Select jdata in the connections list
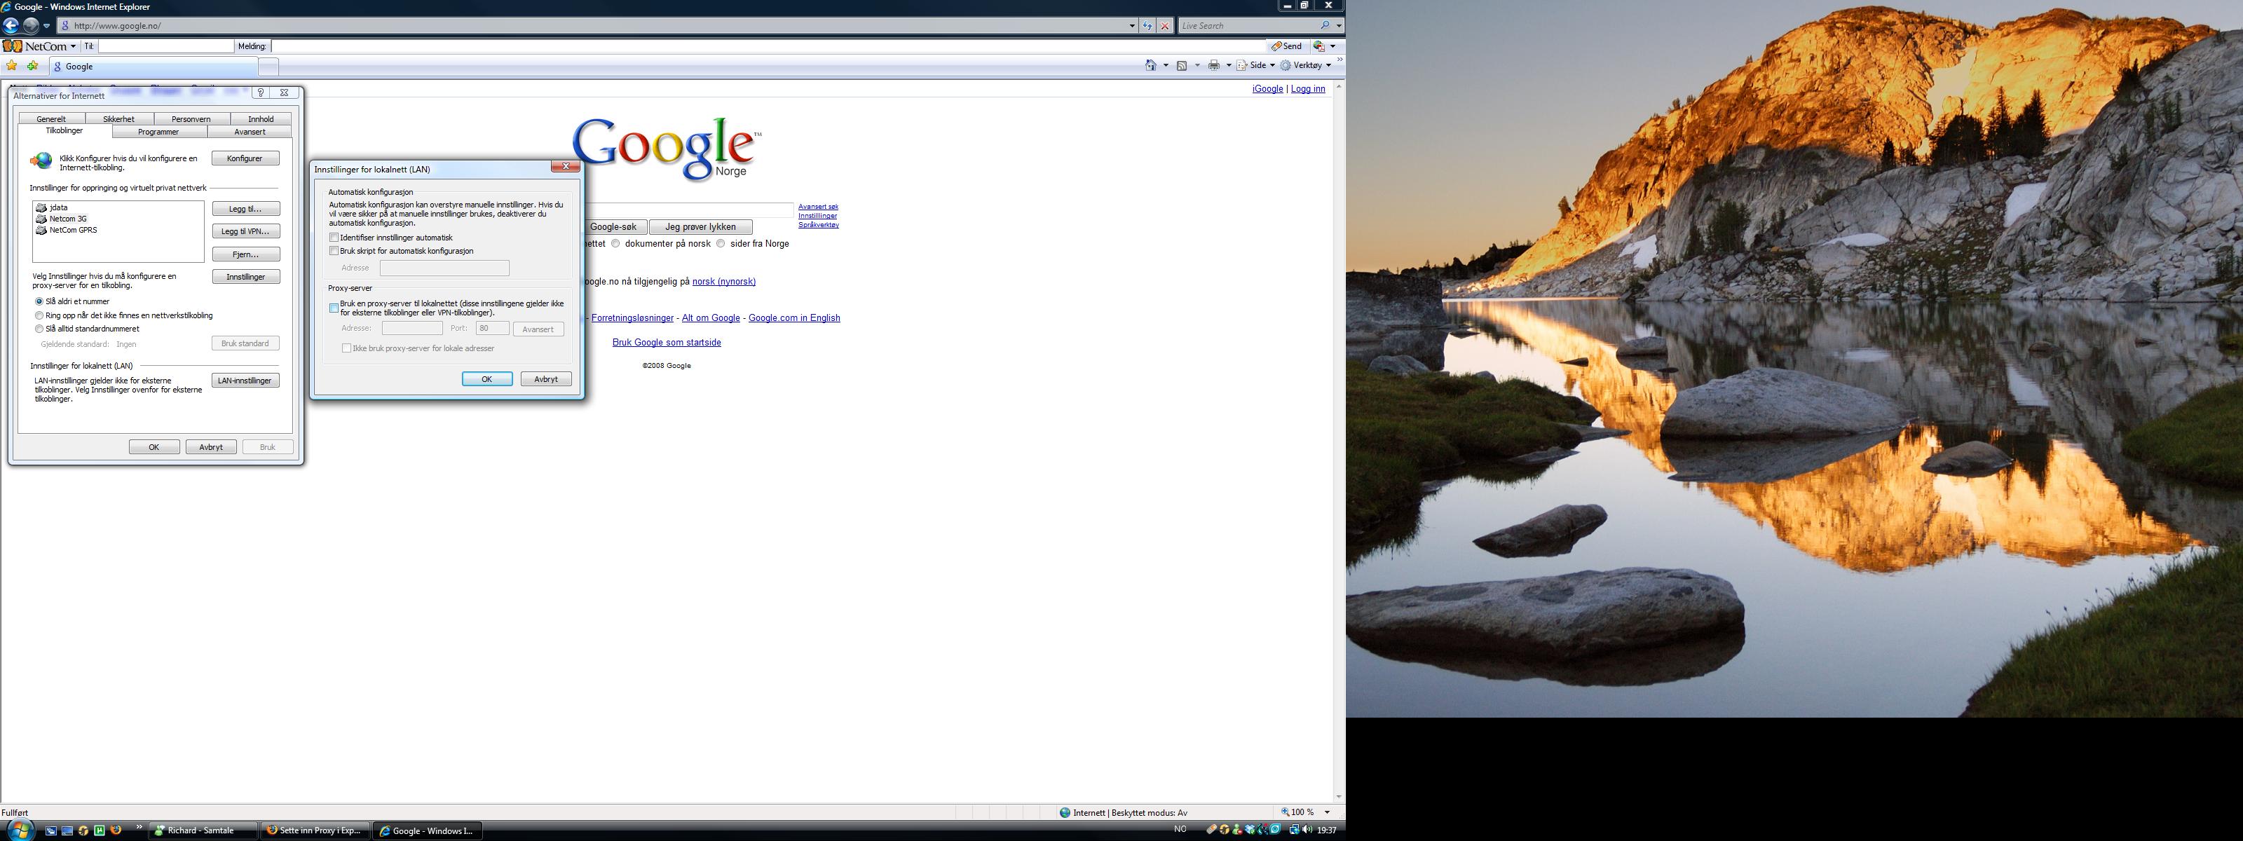2243x841 pixels. pos(58,207)
